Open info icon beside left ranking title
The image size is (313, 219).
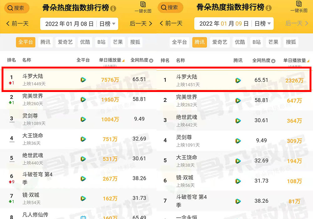(113, 8)
